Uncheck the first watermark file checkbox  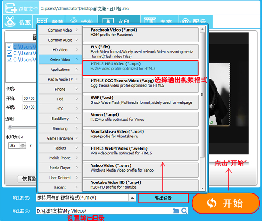click(10, 47)
